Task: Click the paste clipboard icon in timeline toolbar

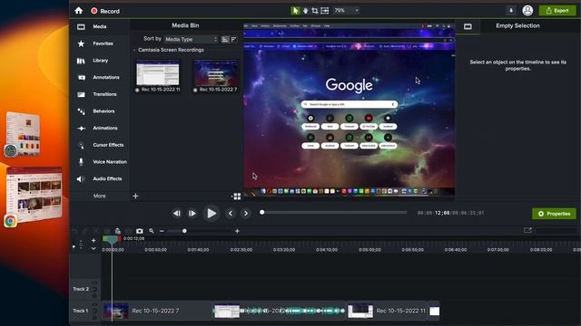Action: [x=118, y=231]
